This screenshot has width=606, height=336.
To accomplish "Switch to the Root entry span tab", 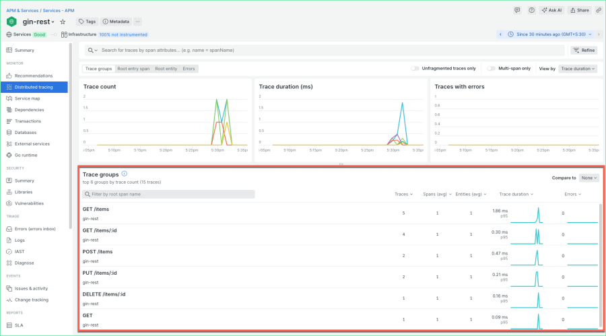I will pos(133,69).
